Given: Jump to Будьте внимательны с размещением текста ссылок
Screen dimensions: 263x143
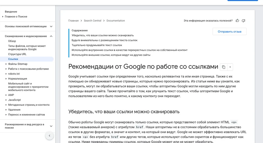Looking at the screenshot, I should coord(105,40).
